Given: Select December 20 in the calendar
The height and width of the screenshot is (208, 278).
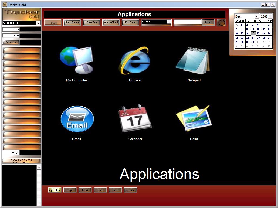Looking at the screenshot, I should [269, 33].
